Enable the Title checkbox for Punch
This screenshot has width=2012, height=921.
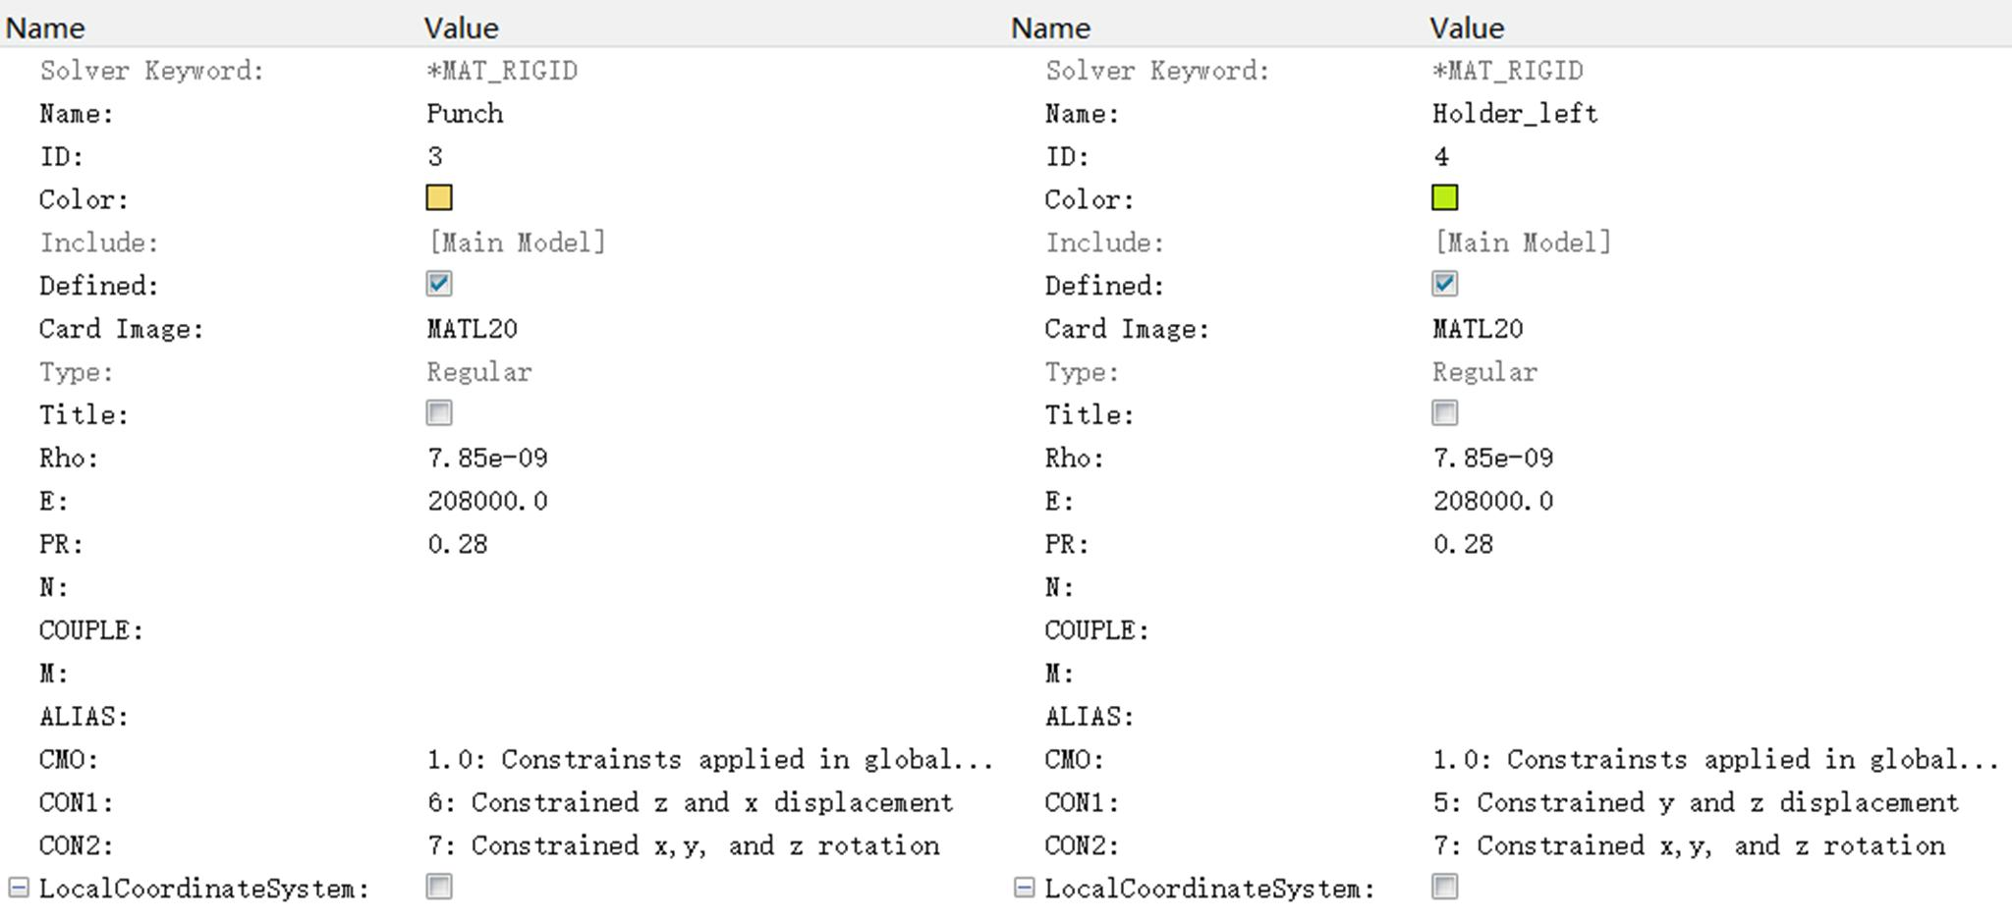click(439, 413)
